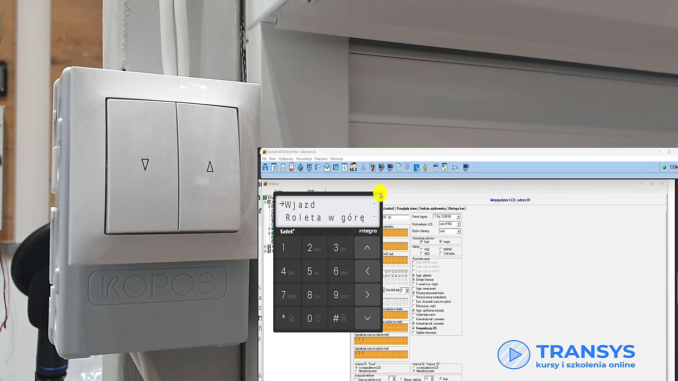The height and width of the screenshot is (381, 678).
Task: Switch to the Funkcje użytkownika tab
Action: (433, 208)
